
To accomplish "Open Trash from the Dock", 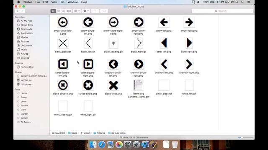I will coord(175,145).
